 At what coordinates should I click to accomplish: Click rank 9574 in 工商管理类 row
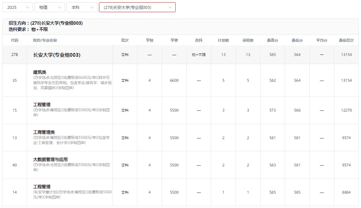point(346,138)
